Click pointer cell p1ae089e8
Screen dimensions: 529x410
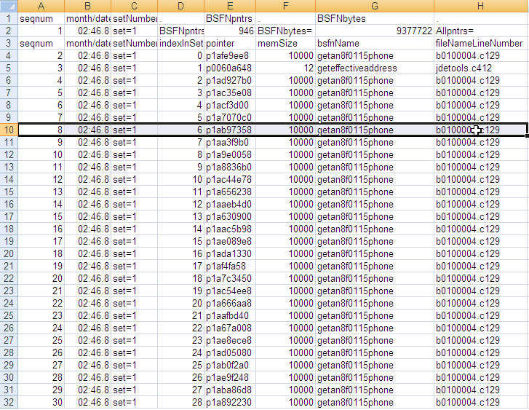point(230,242)
